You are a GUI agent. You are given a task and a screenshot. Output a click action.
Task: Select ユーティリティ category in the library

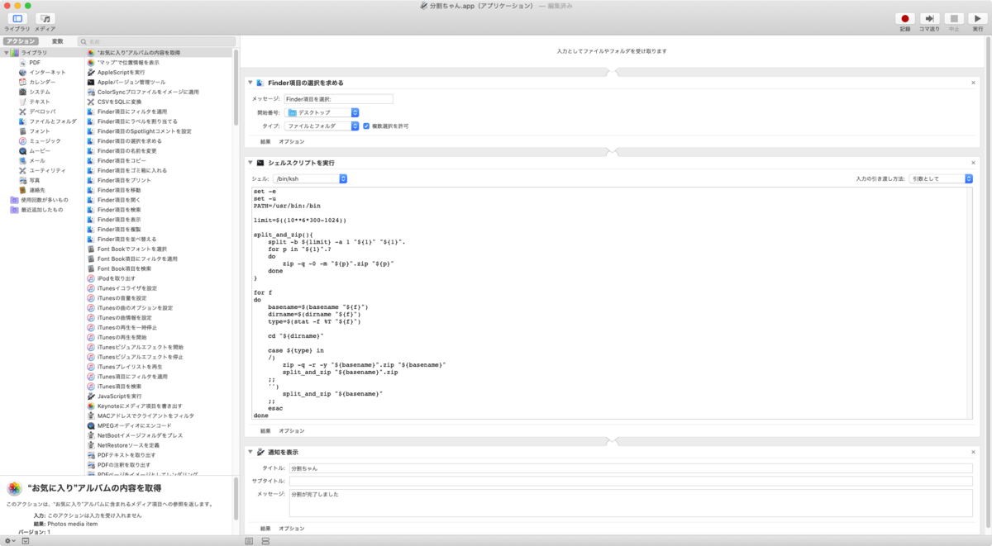[47, 170]
